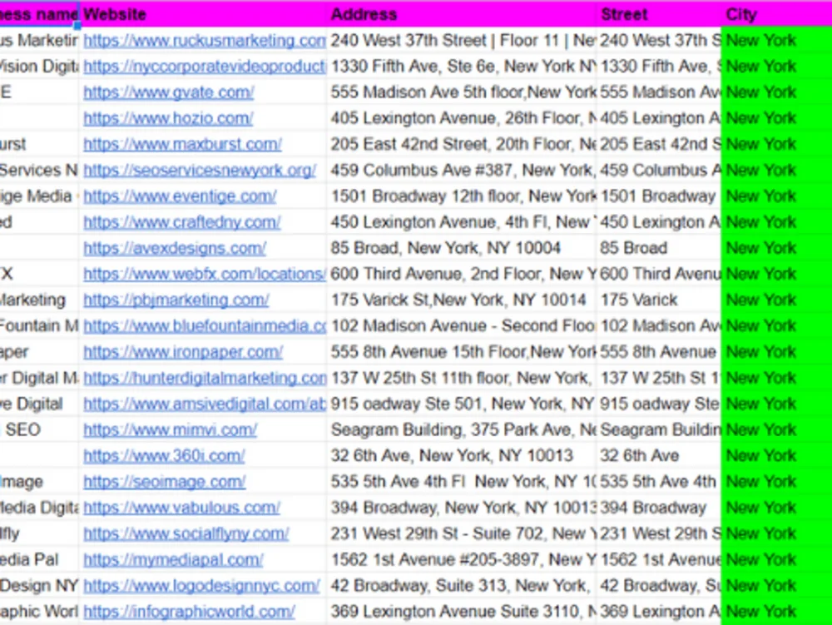Select address cell '85 Broad, New York, NY 10004'
Viewport: 832px width, 625px height.
pyautogui.click(x=462, y=248)
